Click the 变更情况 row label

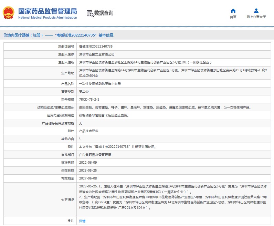[x=67, y=199]
